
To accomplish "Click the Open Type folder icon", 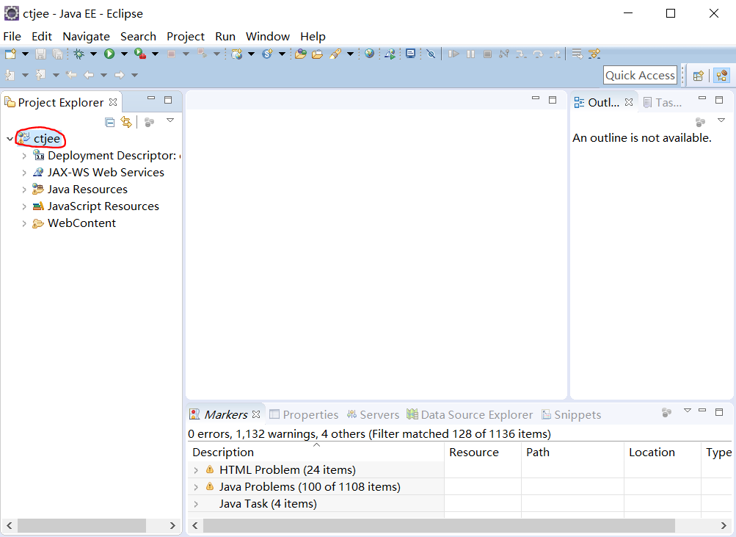I will 301,54.
